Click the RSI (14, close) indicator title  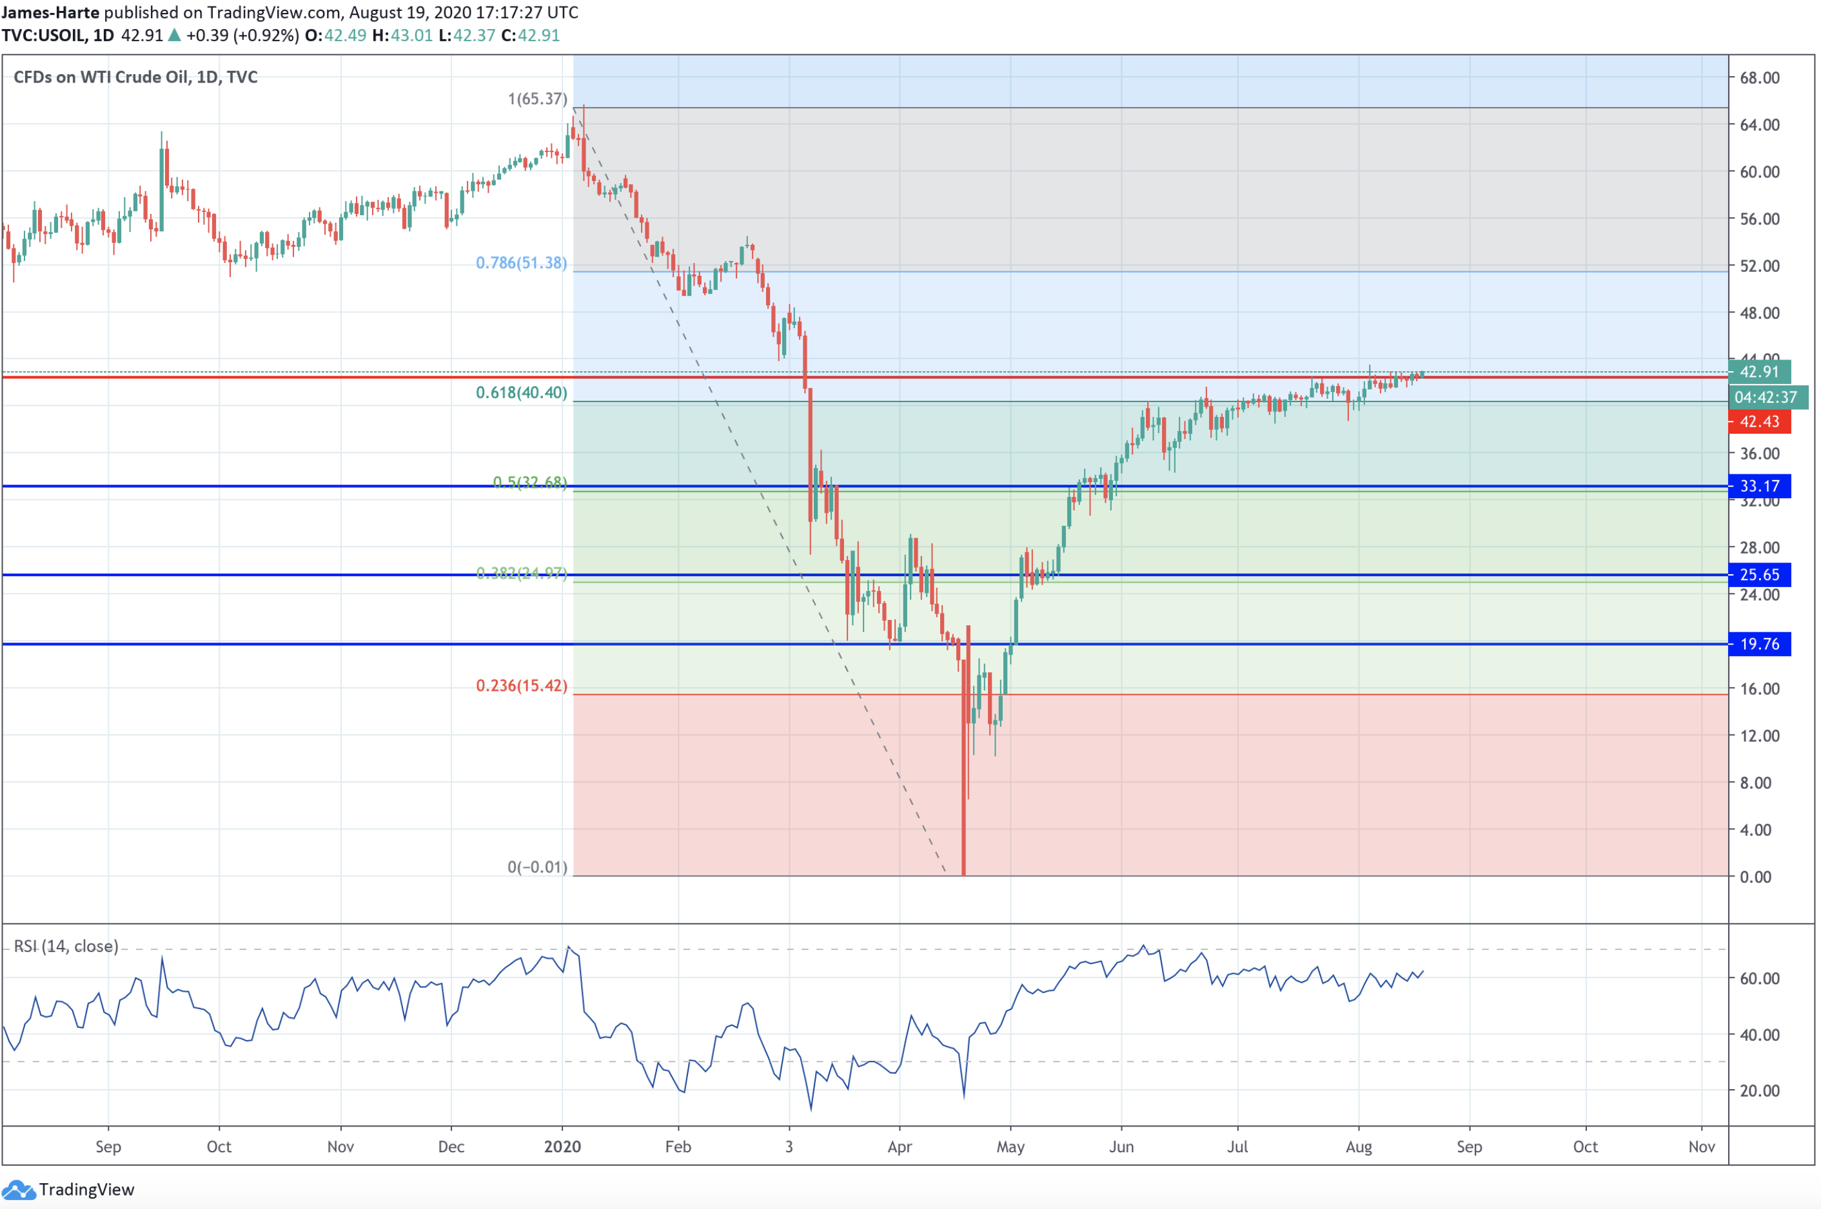[66, 946]
